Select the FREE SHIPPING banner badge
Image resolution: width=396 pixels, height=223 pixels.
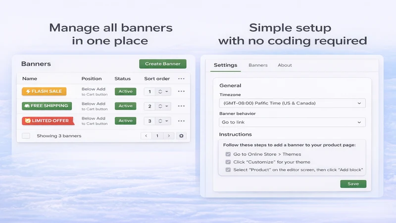point(47,106)
